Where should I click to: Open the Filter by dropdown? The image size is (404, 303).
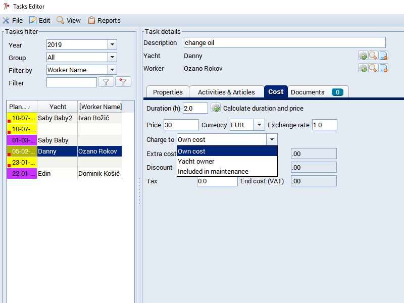click(x=112, y=70)
